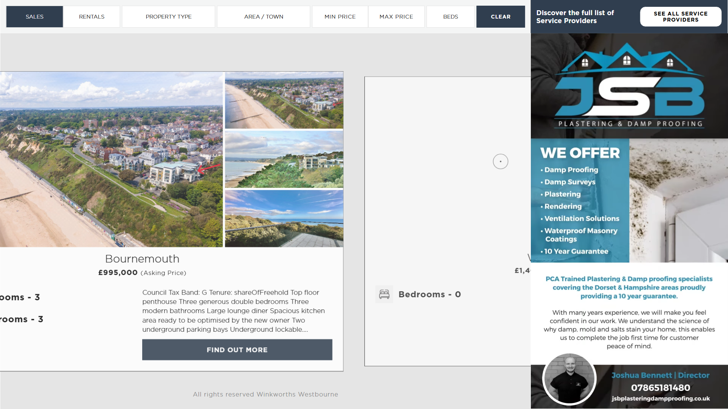The image size is (728, 409).
Task: Open the top beach aerial thumbnail
Action: click(x=284, y=101)
